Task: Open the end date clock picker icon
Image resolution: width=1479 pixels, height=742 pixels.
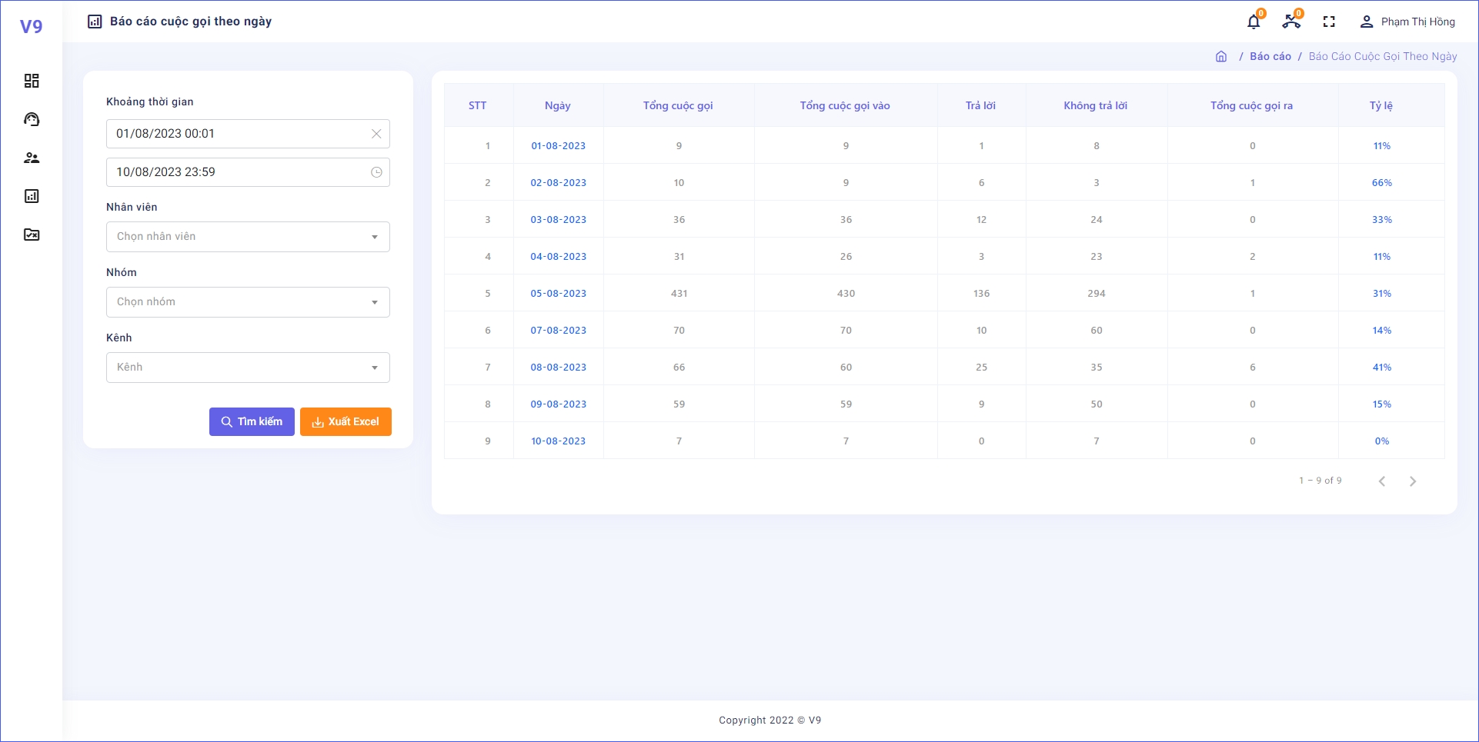Action: (x=376, y=172)
